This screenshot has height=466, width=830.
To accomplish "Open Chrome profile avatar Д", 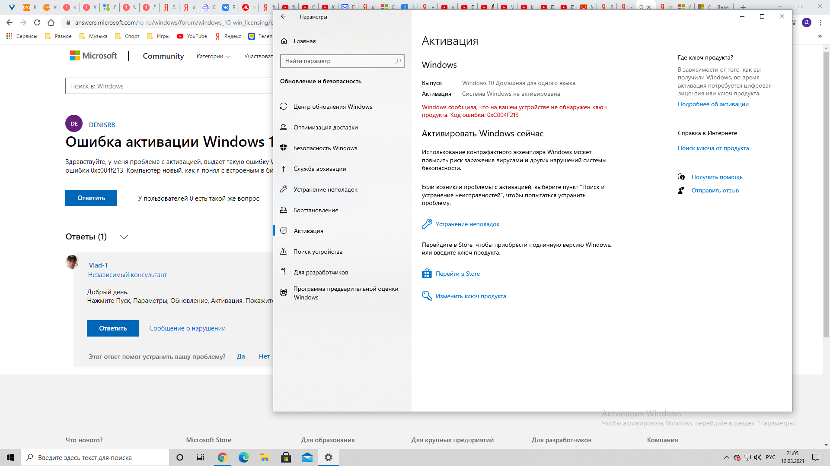I will pyautogui.click(x=807, y=22).
